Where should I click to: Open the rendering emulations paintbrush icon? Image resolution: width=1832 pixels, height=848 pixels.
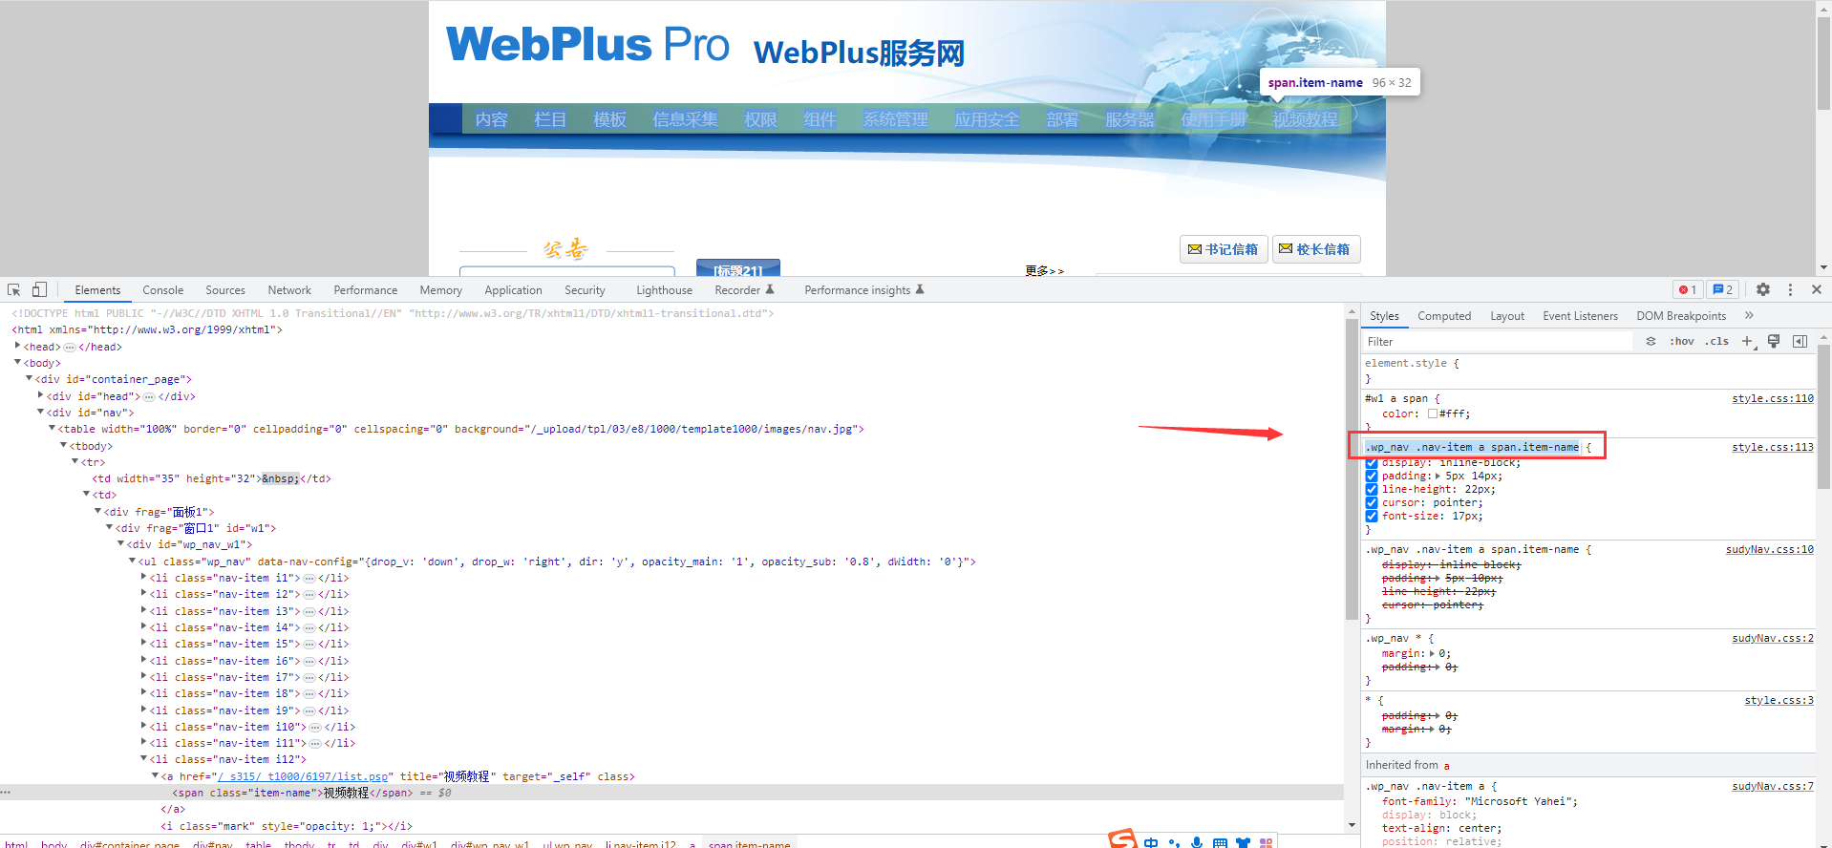(x=1774, y=341)
